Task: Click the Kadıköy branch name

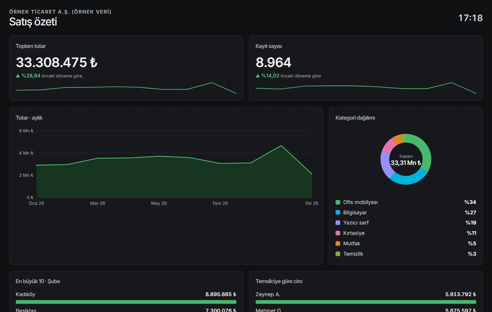Action: point(25,294)
